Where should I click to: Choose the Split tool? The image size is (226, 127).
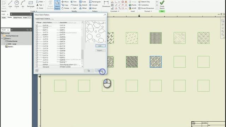pos(73,8)
